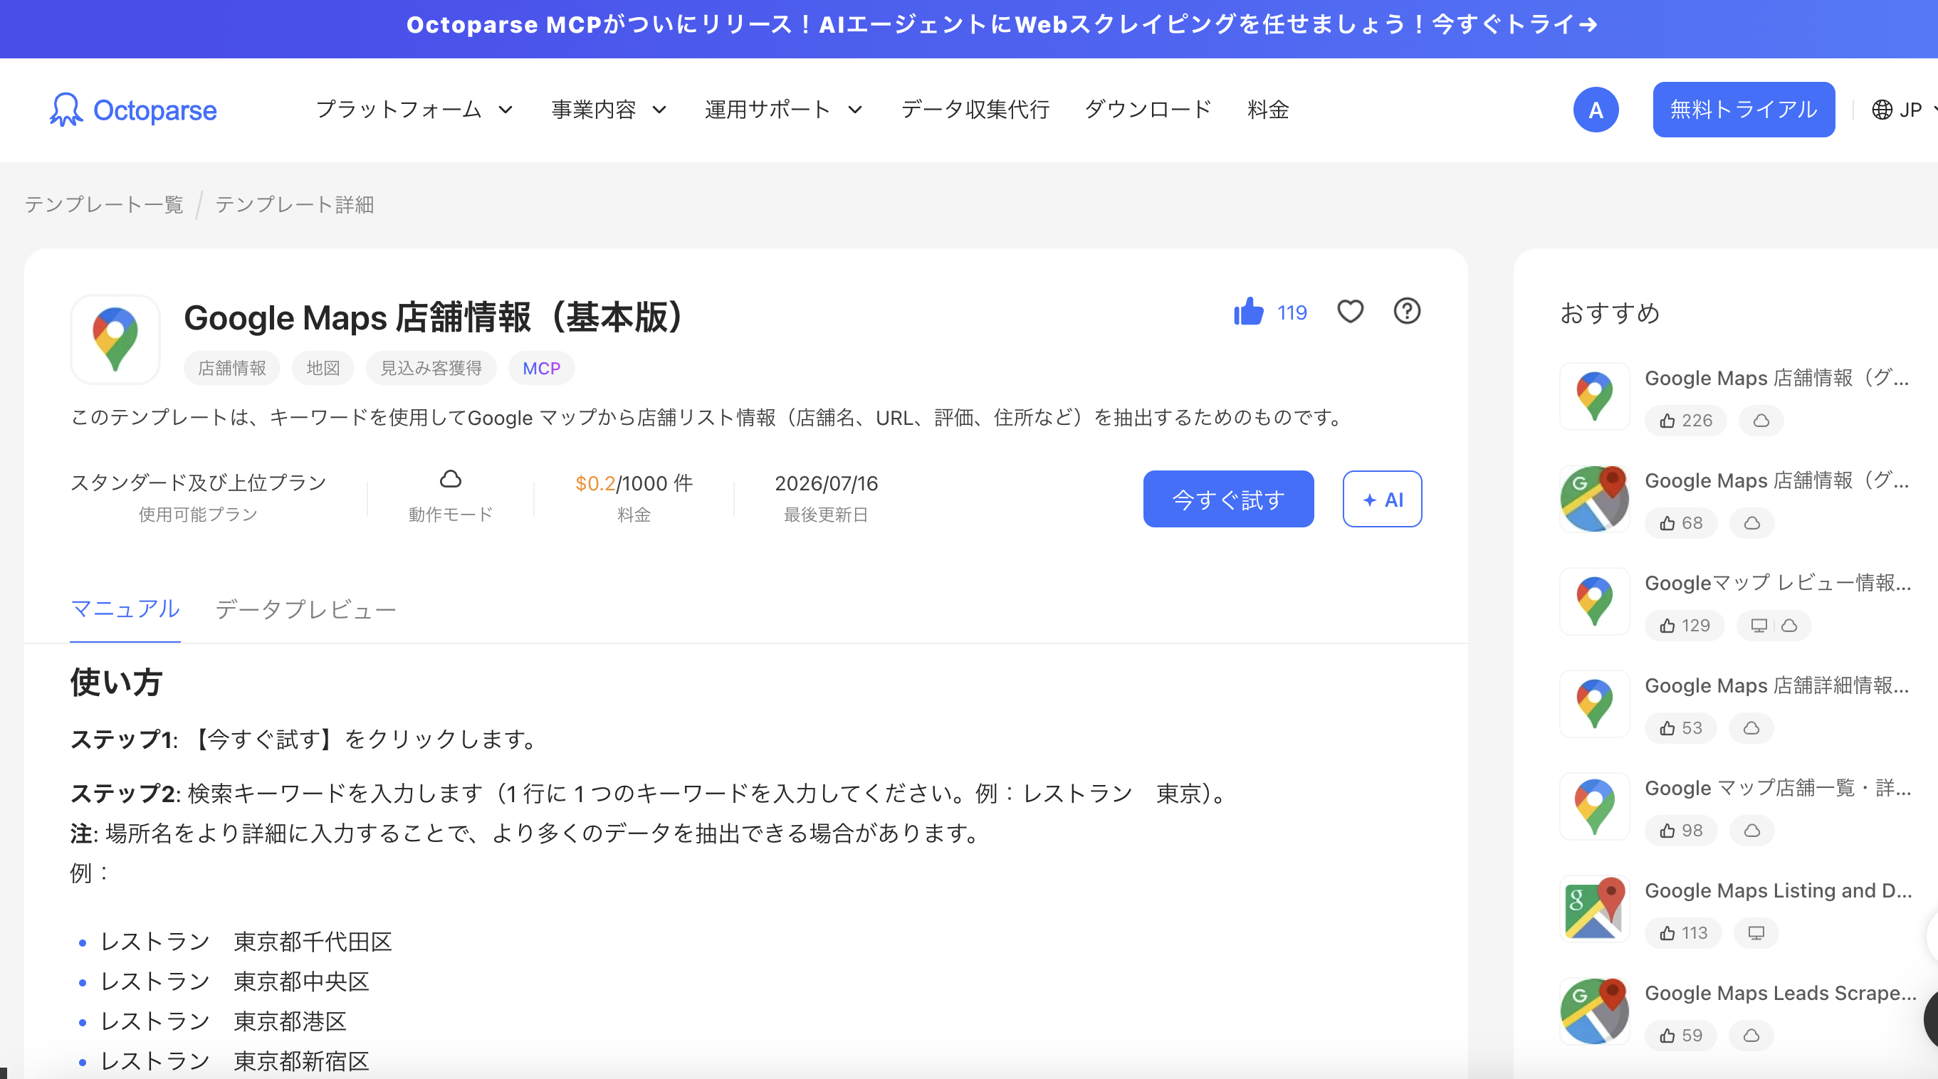
Task: Click スタンダード及び上位プラン plan text
Action: pyautogui.click(x=198, y=483)
